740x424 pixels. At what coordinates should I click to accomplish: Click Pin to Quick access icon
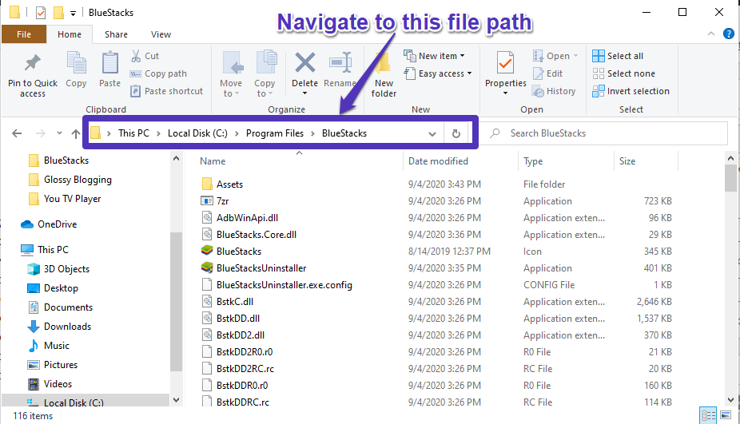[x=33, y=63]
